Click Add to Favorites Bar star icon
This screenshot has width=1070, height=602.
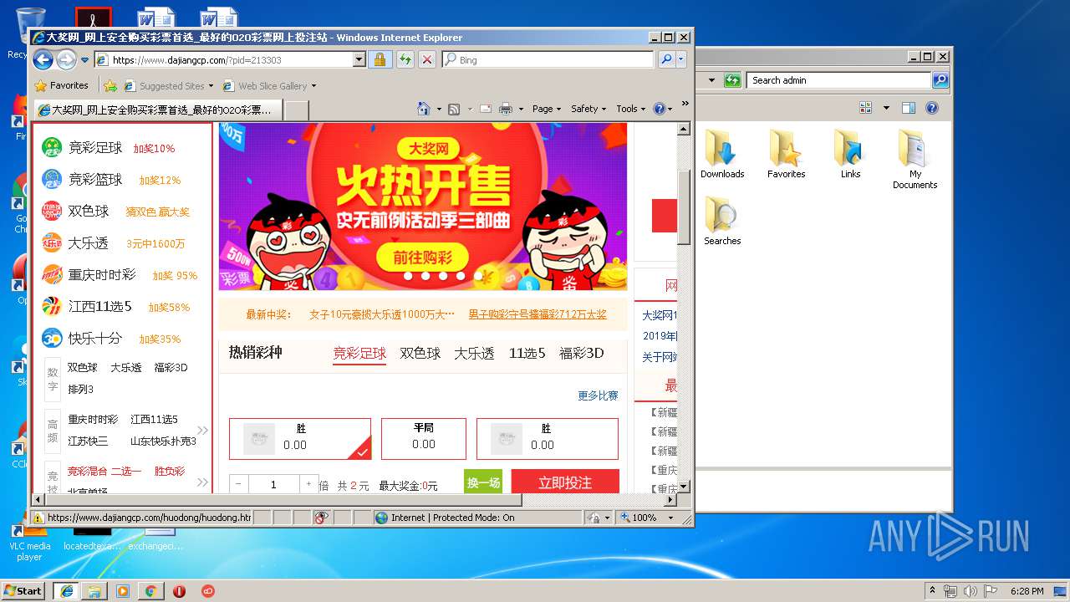click(110, 85)
